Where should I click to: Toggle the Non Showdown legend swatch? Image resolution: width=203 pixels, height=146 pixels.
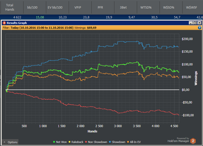click(86, 142)
